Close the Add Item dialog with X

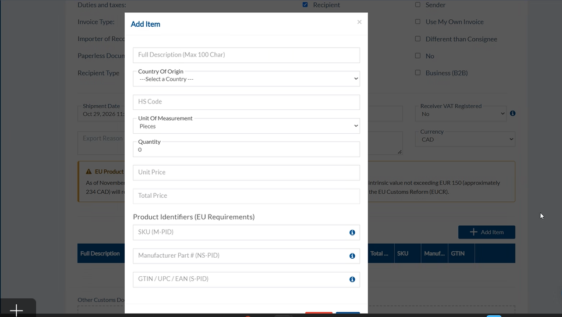[359, 22]
